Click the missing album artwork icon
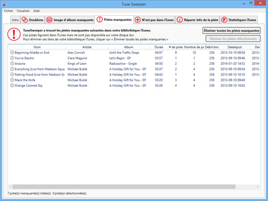The image size is (268, 201). point(49,20)
